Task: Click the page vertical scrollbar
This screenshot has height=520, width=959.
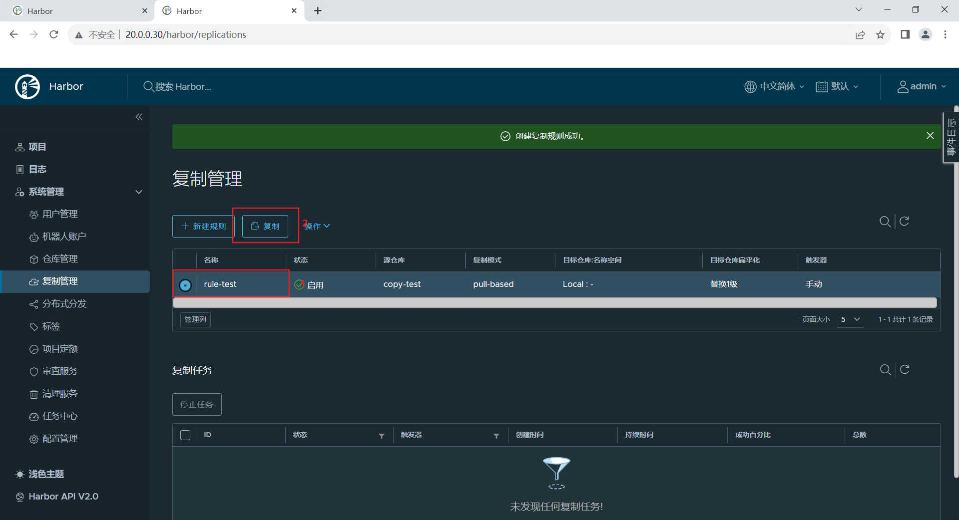Action: pyautogui.click(x=956, y=292)
